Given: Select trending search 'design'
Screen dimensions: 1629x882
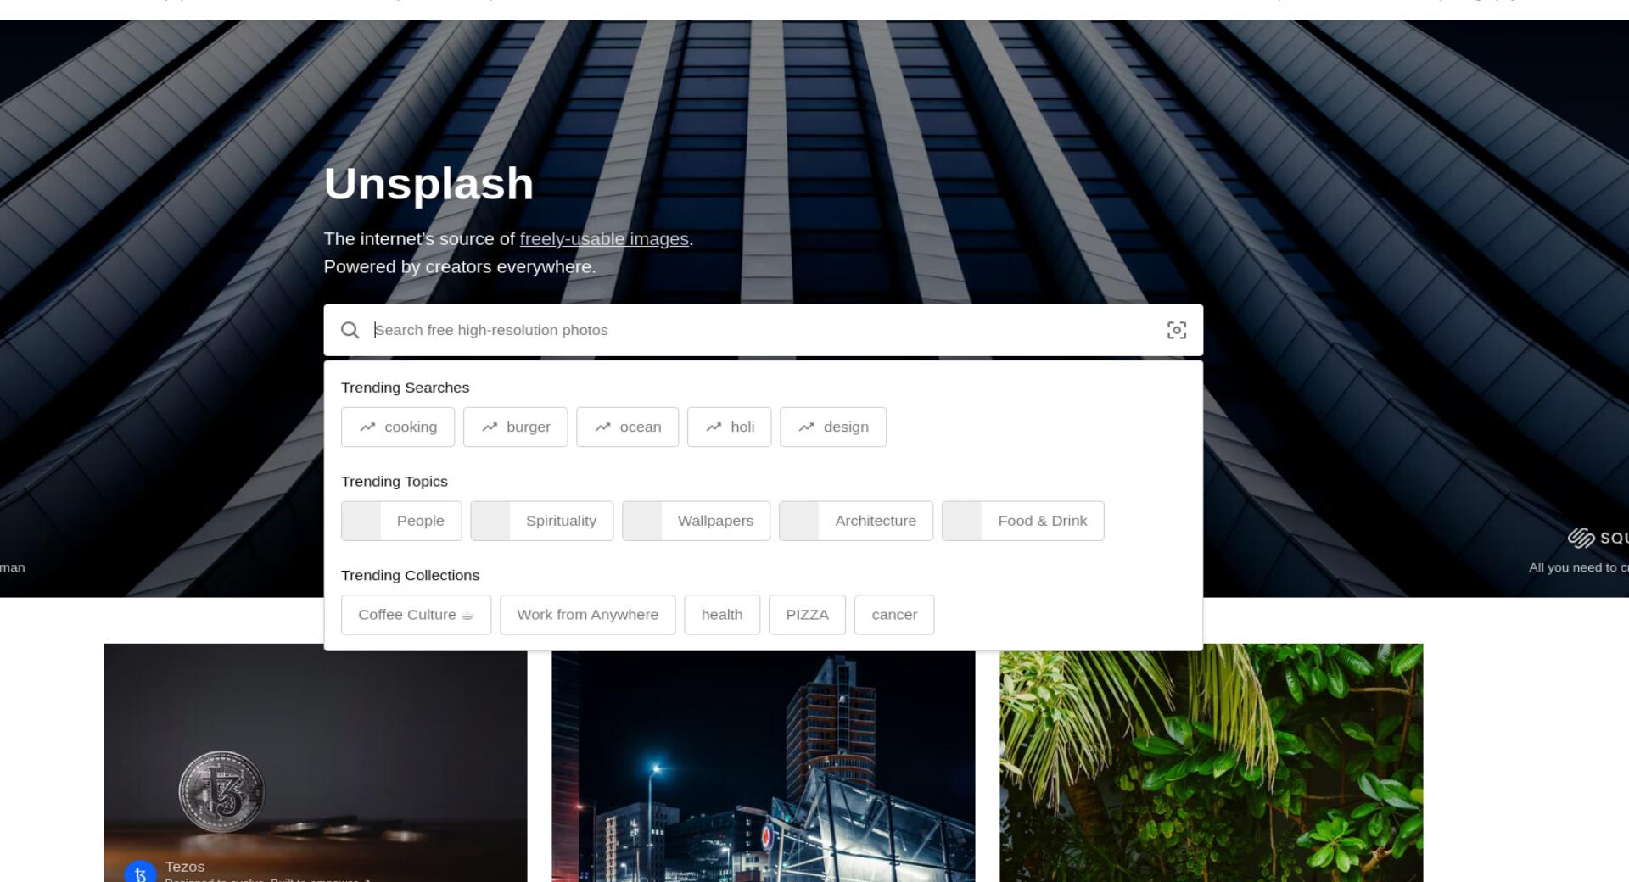Looking at the screenshot, I should [x=833, y=427].
